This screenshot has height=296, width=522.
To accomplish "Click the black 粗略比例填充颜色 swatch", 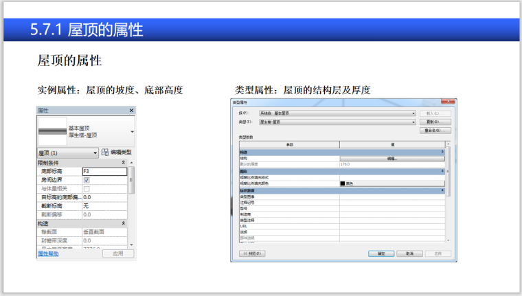I will pos(343,183).
